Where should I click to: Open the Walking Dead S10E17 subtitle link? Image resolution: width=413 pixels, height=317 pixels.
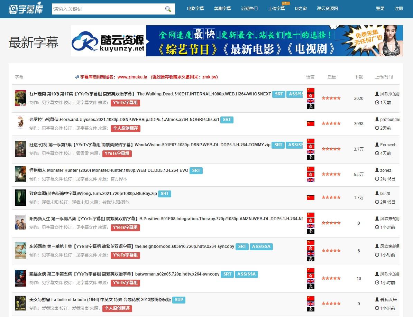click(x=150, y=94)
